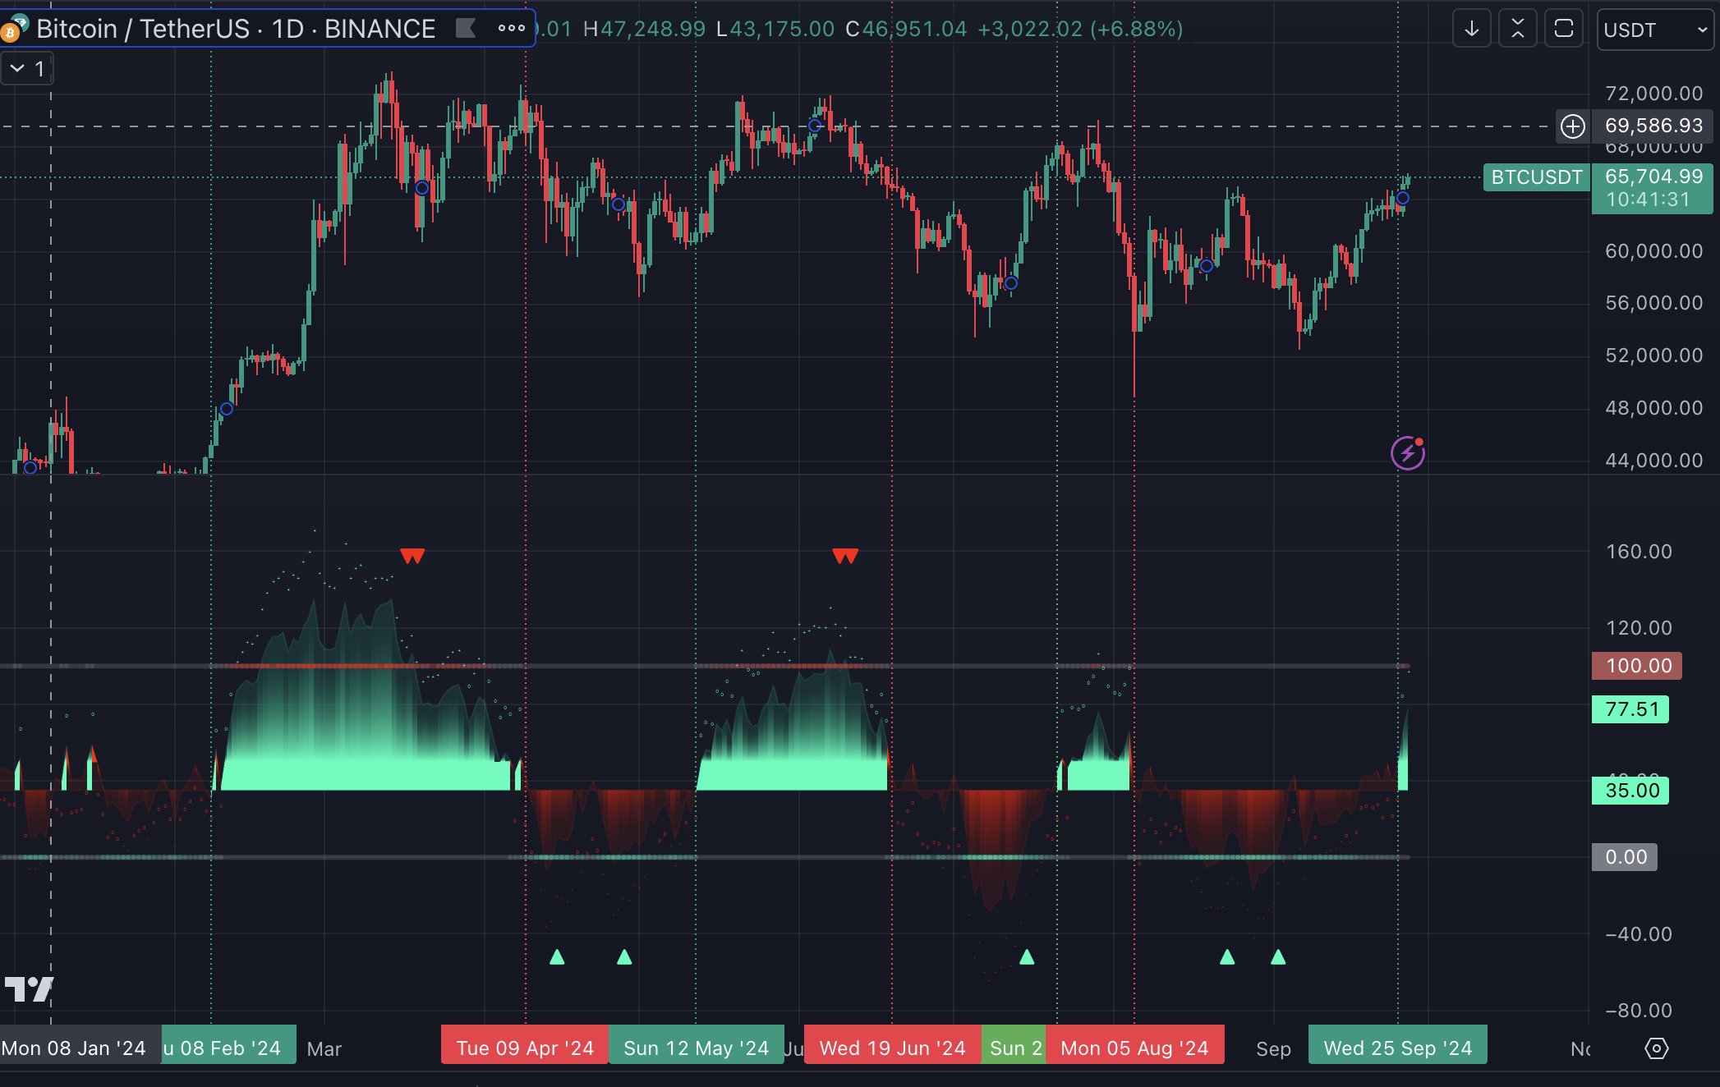Click the 'Mar' month label on time axis

coord(324,1048)
